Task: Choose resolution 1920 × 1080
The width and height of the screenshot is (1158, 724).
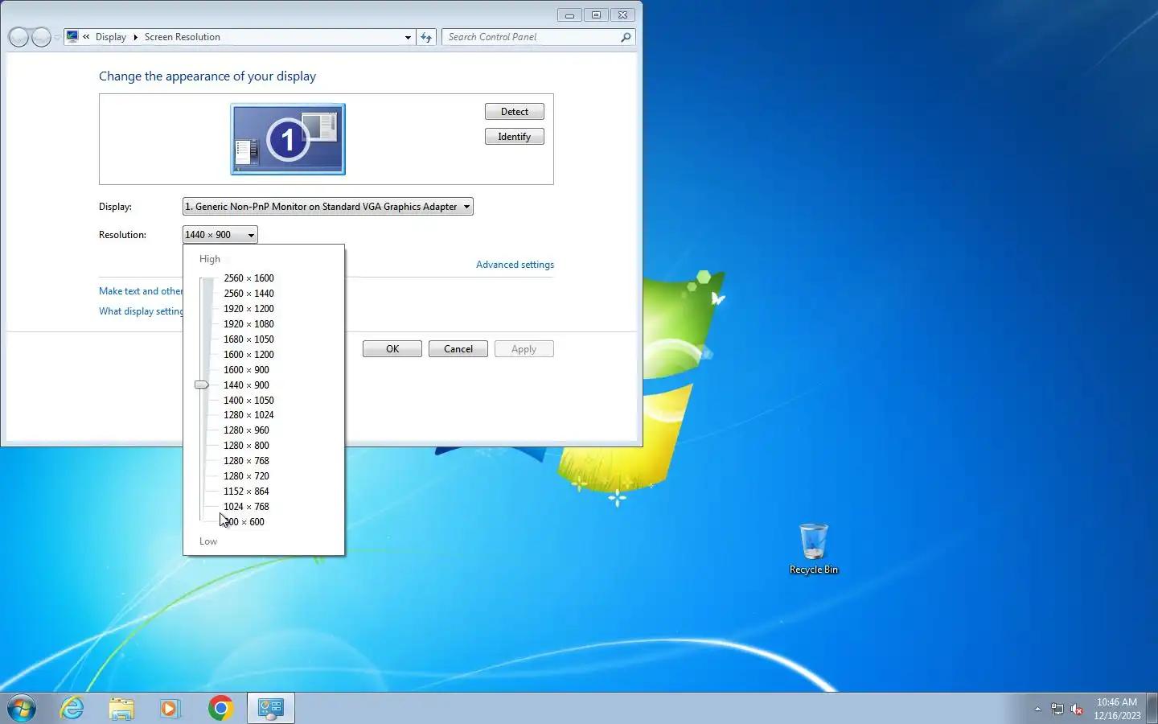Action: 248,324
